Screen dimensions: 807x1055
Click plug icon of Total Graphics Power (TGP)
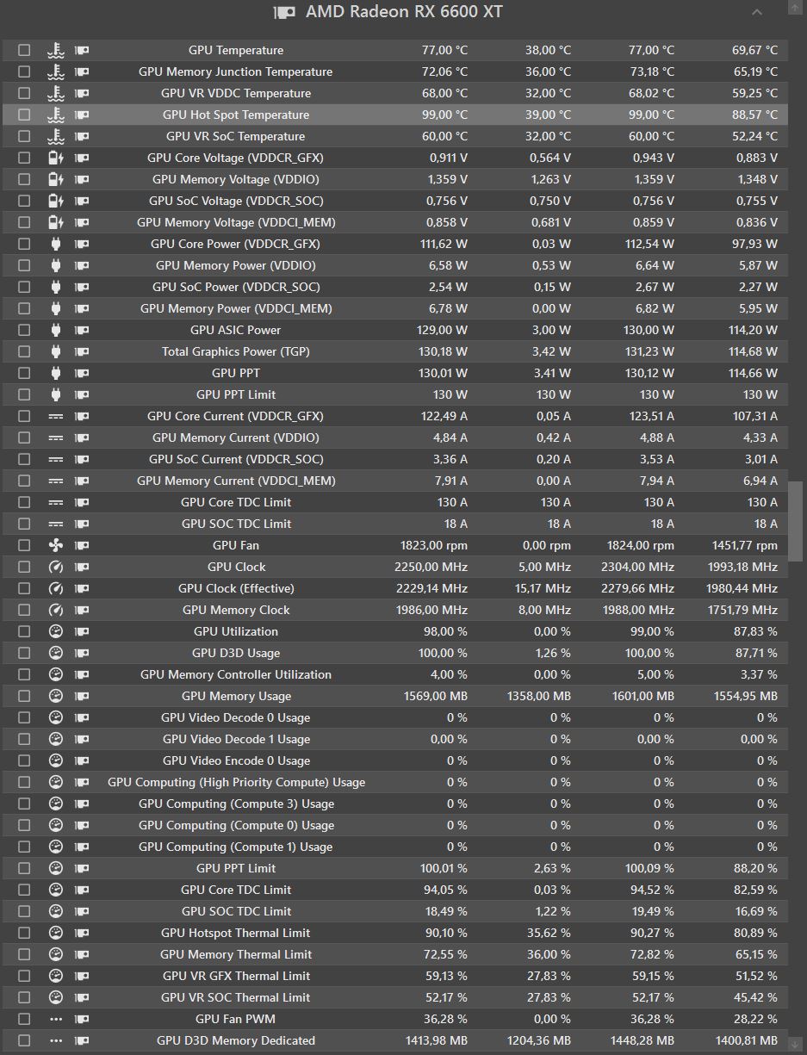(55, 351)
